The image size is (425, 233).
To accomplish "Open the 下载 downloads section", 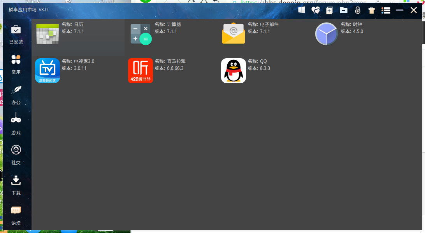I will [16, 185].
